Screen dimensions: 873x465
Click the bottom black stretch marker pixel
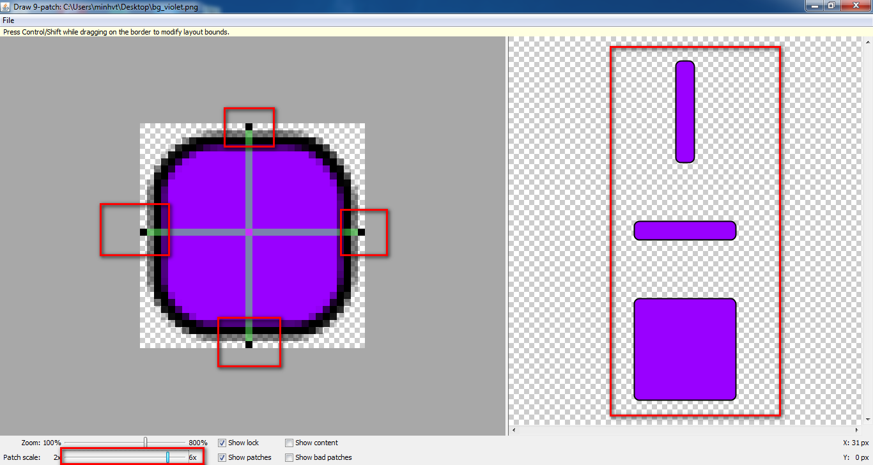249,344
